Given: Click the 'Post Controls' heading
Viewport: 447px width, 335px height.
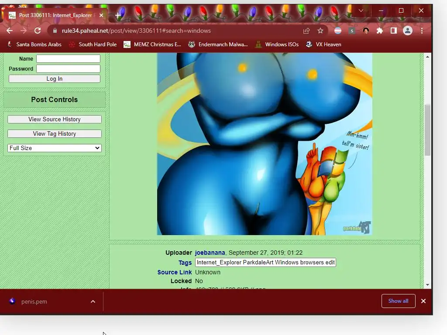Looking at the screenshot, I should (x=55, y=99).
